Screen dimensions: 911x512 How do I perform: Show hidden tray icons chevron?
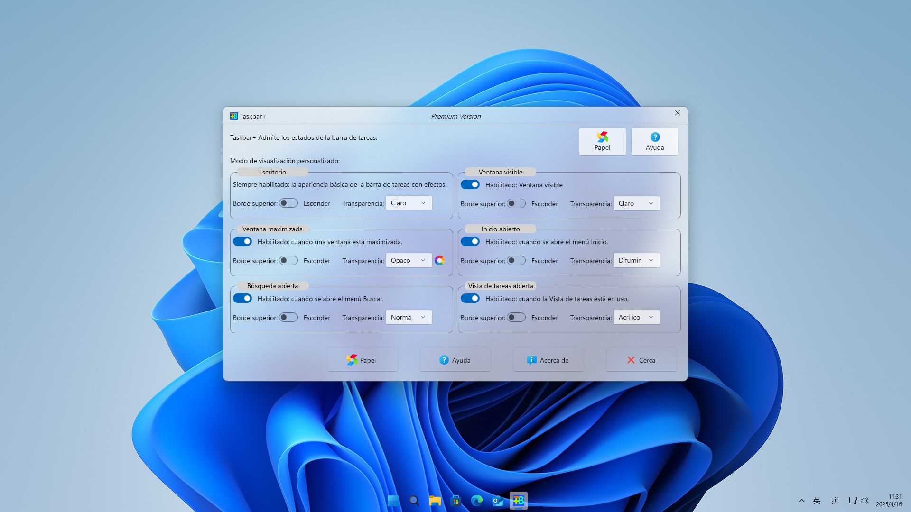click(x=802, y=501)
